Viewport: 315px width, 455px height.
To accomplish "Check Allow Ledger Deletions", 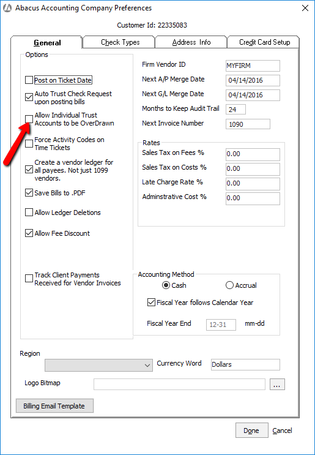I will 29,212.
